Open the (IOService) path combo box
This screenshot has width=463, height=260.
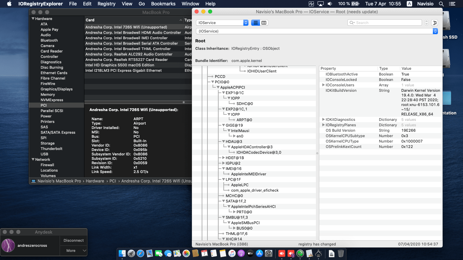(317, 31)
